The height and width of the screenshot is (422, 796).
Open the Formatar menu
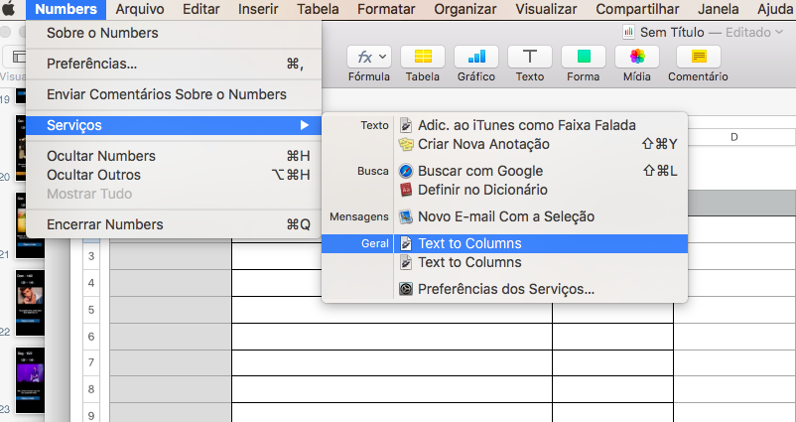coord(386,9)
